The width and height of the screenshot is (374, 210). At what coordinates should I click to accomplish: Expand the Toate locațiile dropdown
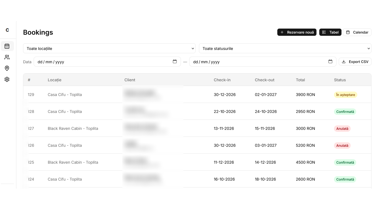click(x=109, y=48)
